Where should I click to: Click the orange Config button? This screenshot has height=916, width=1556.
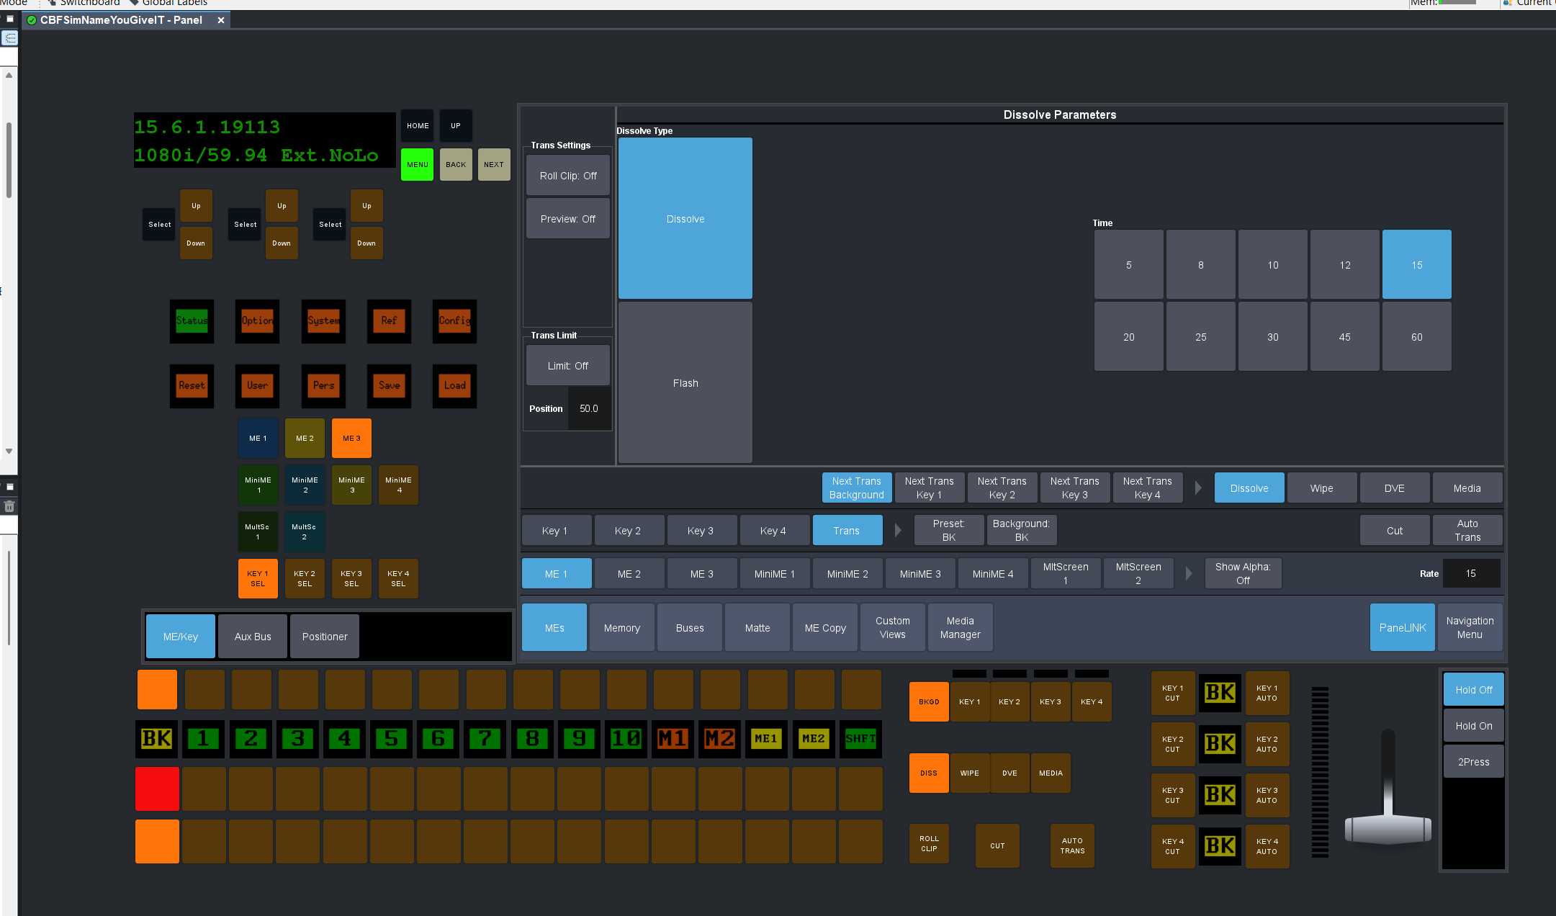click(454, 321)
